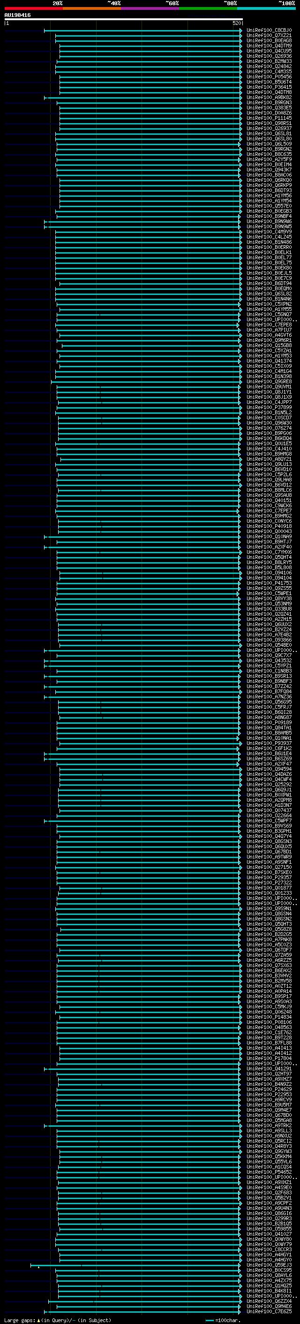
Task: Select label UniRef100_Q94594
Action: 269,769
